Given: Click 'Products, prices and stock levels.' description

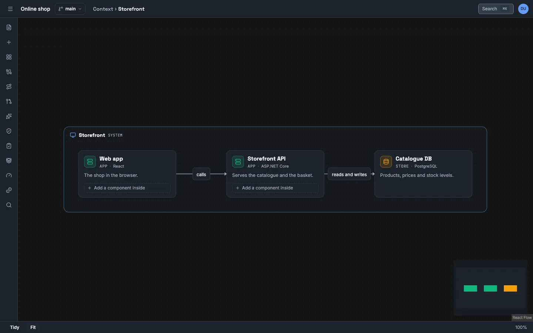Looking at the screenshot, I should pyautogui.click(x=417, y=175).
